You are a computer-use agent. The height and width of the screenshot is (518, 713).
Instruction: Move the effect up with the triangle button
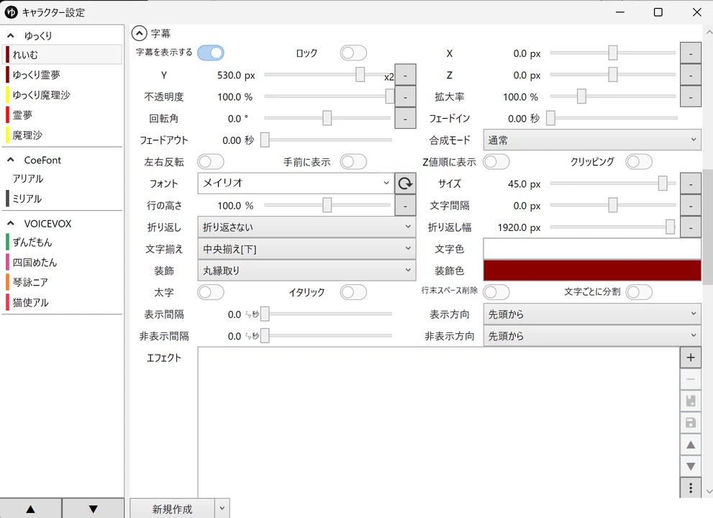click(x=690, y=445)
